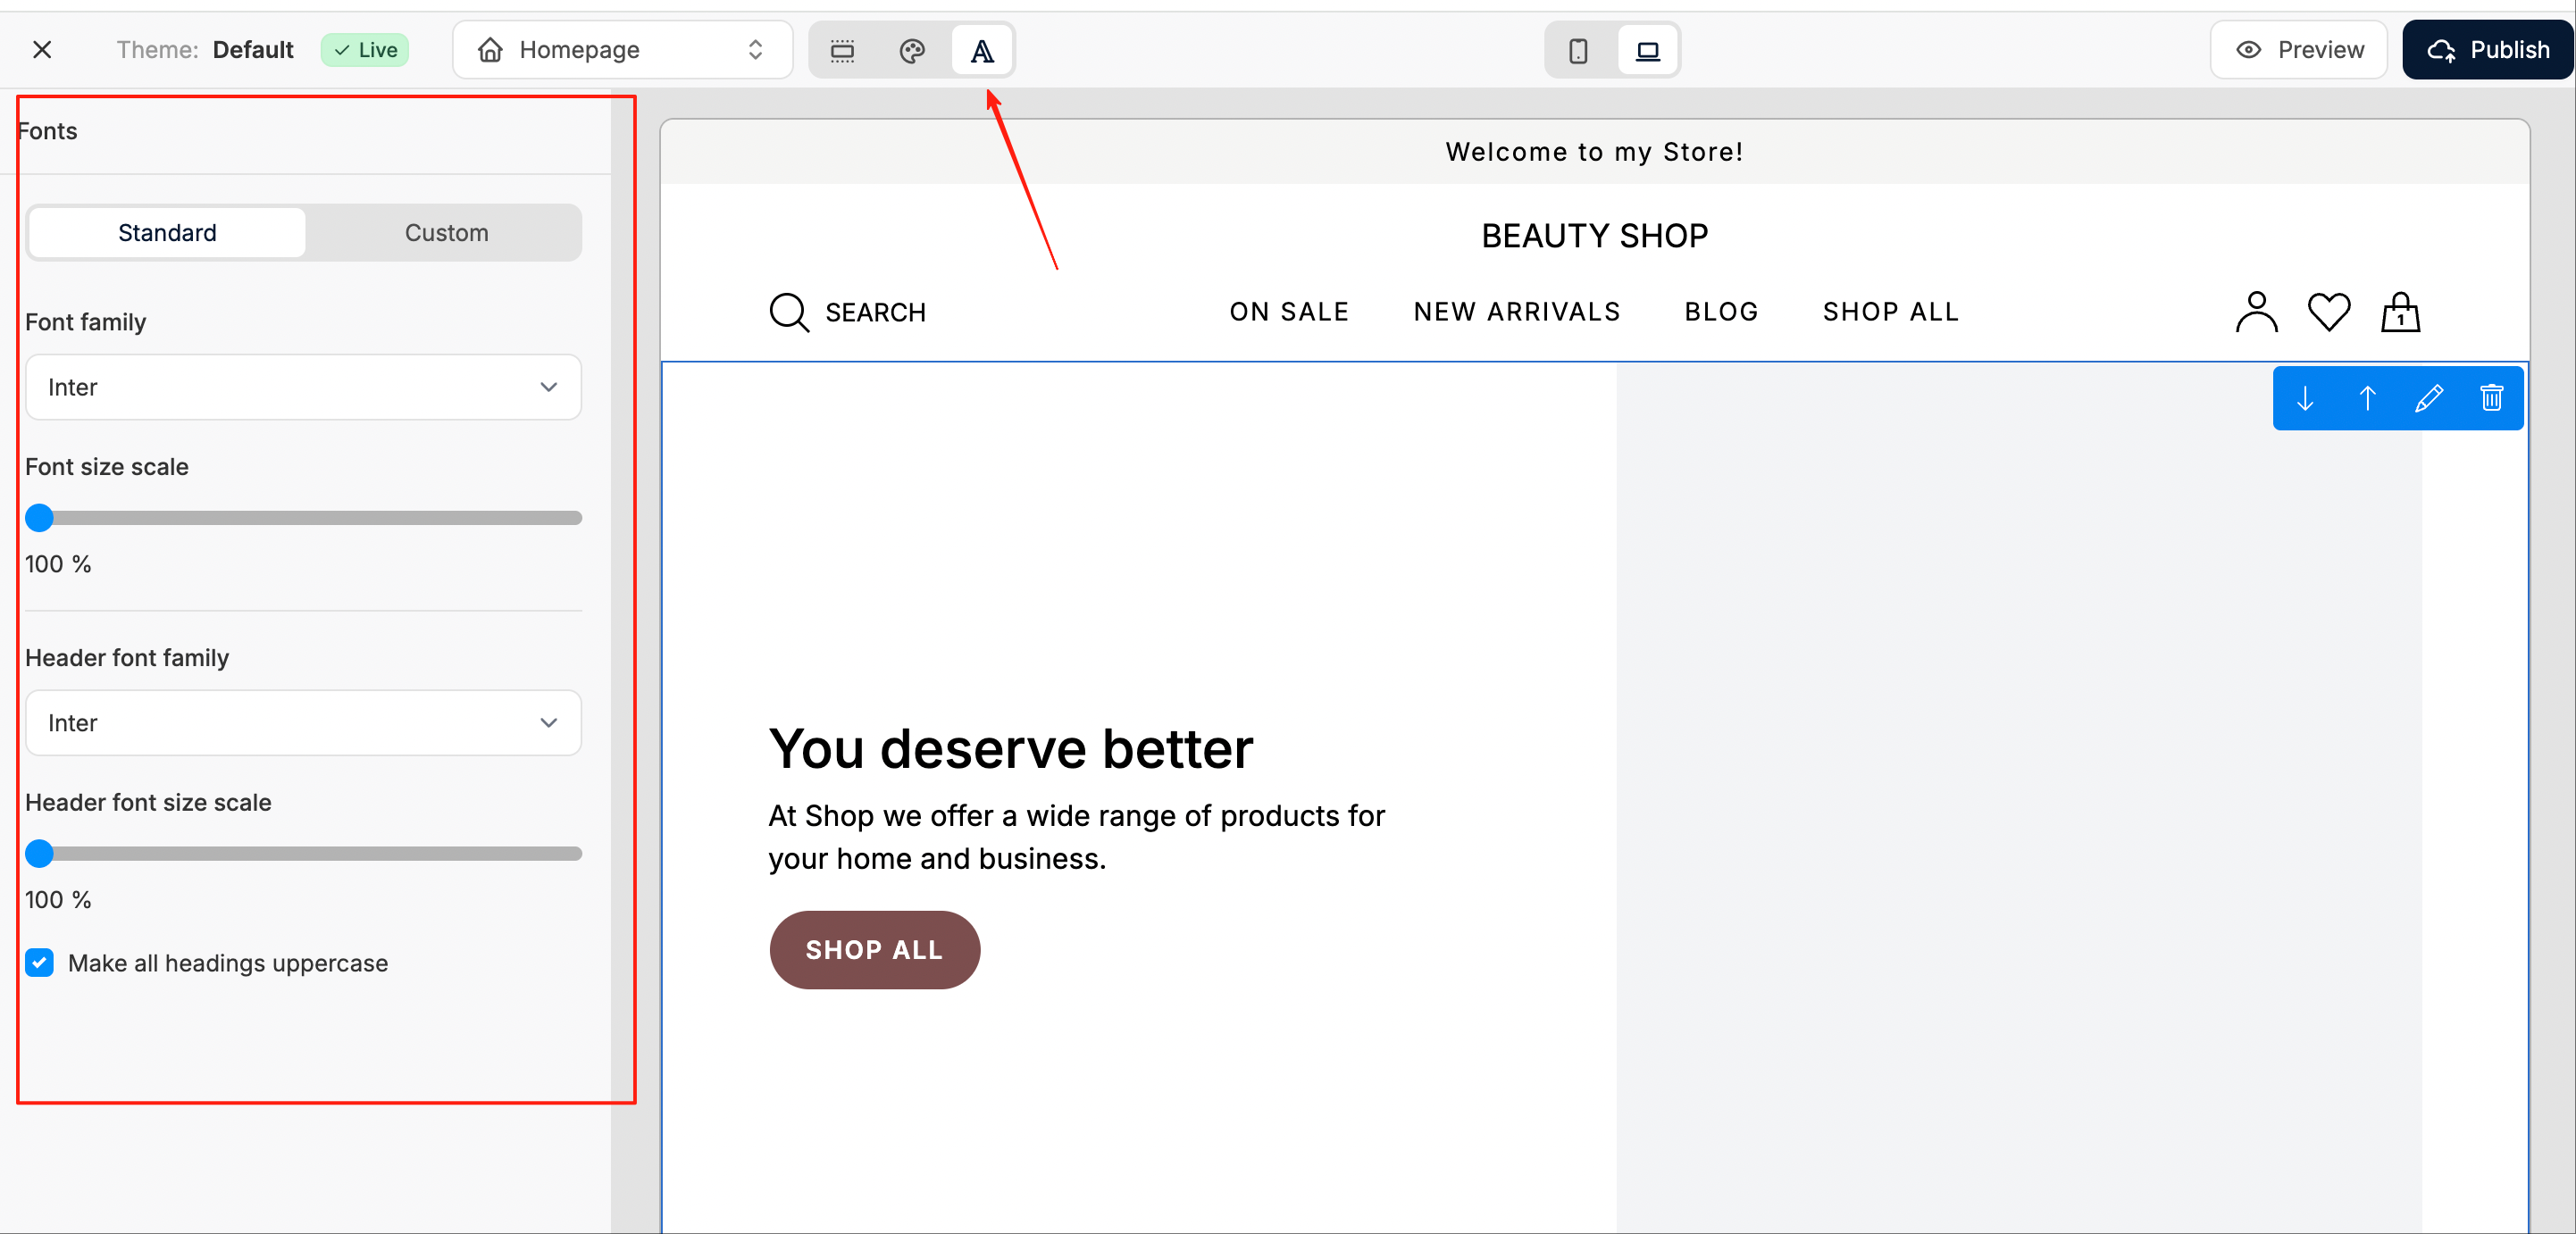The image size is (2576, 1234).
Task: Edit section with pencil icon
Action: click(x=2429, y=398)
